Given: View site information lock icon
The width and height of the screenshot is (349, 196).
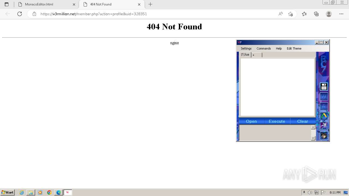Looking at the screenshot, I should tap(34, 14).
